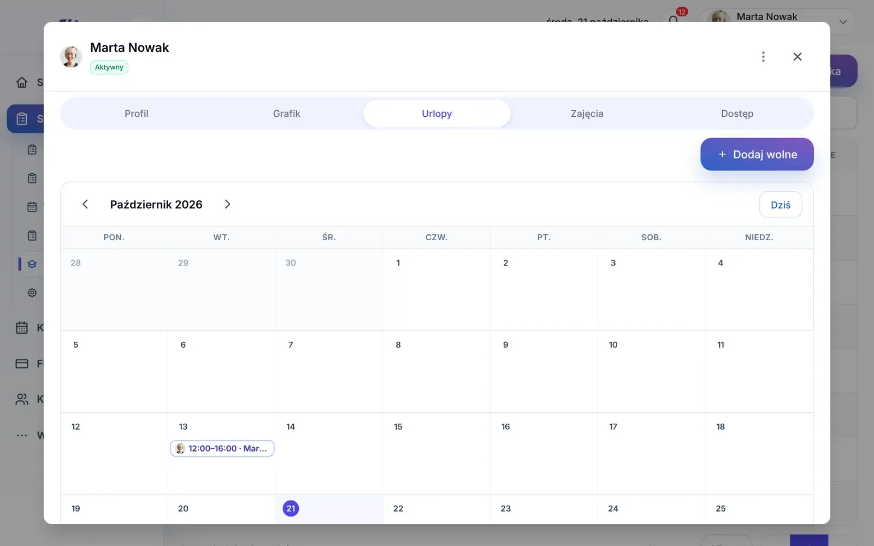Open the settings gear sub-item in the sidebar
This screenshot has height=546, width=874.
coord(32,293)
